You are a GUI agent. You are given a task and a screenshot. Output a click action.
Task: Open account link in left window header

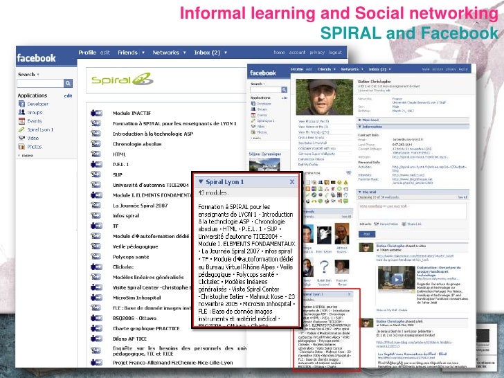pyautogui.click(x=297, y=53)
